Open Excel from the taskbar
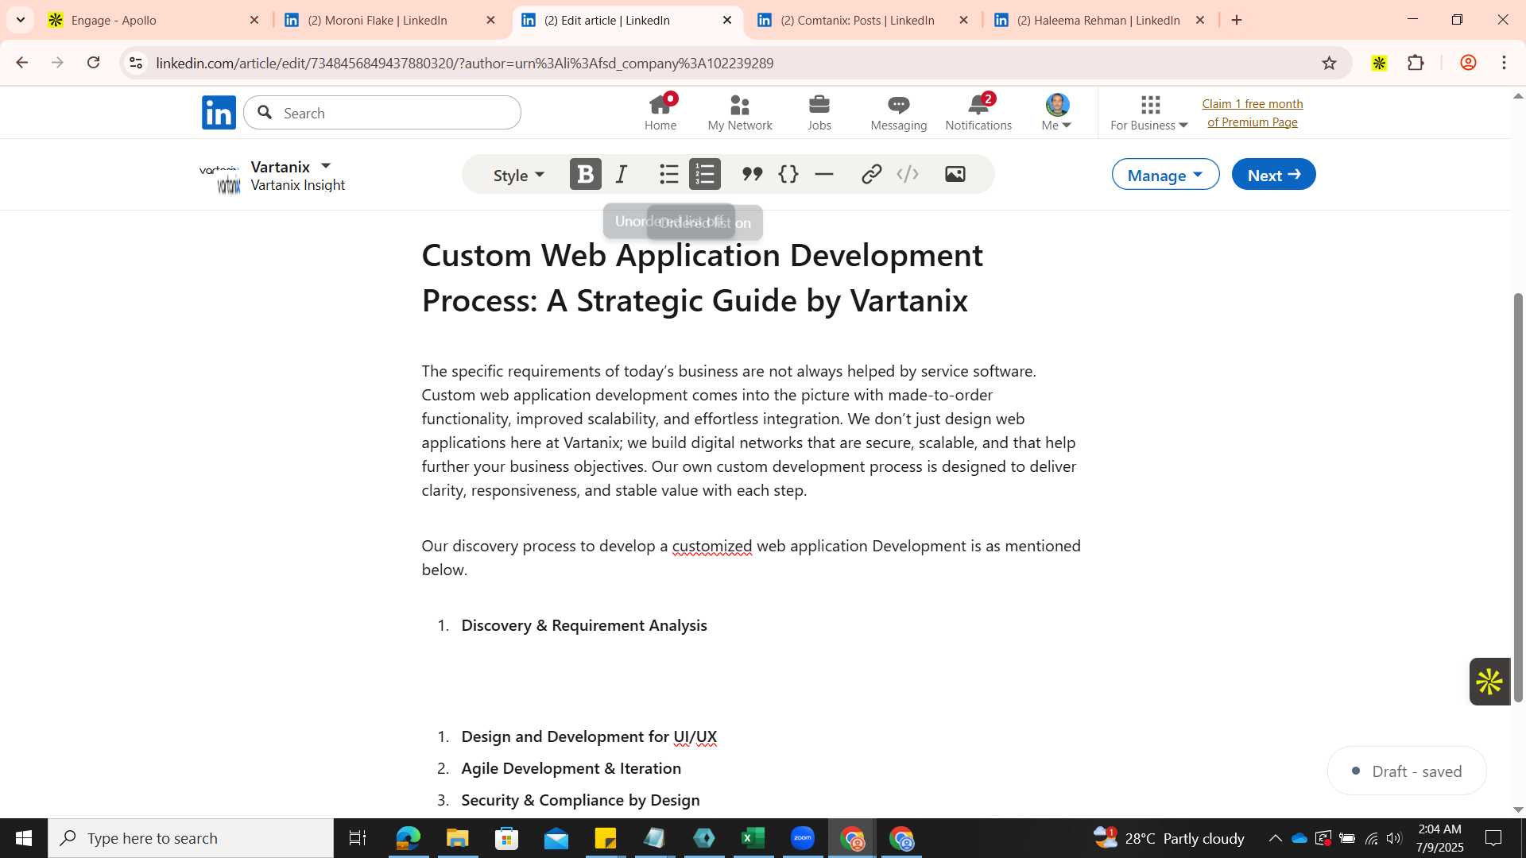This screenshot has width=1526, height=858. tap(753, 838)
